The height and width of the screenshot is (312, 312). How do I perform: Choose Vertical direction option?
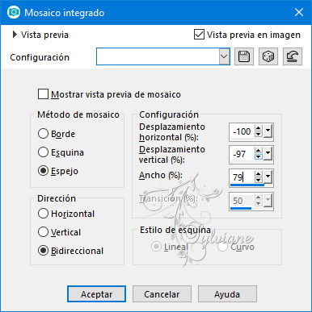tap(43, 232)
